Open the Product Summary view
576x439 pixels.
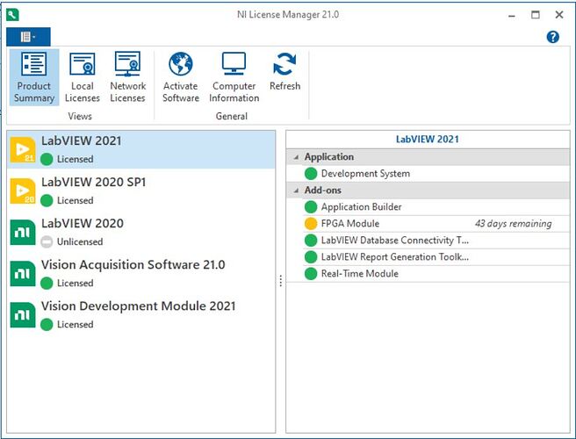point(33,77)
